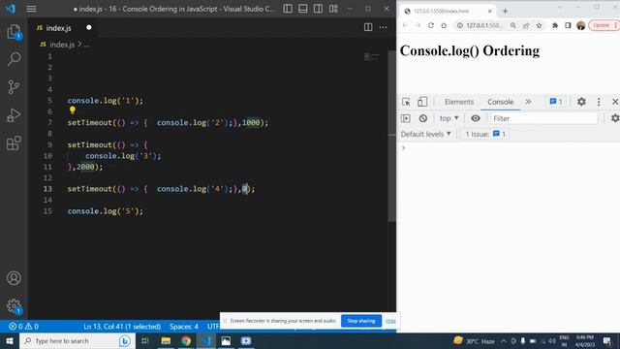Switch to the DevTools Console tab
The height and width of the screenshot is (349, 620).
[x=500, y=102]
